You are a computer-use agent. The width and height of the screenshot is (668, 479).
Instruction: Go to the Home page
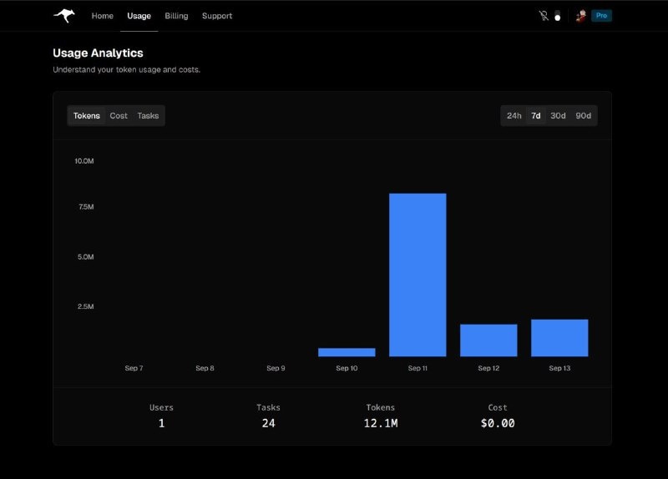pos(102,16)
